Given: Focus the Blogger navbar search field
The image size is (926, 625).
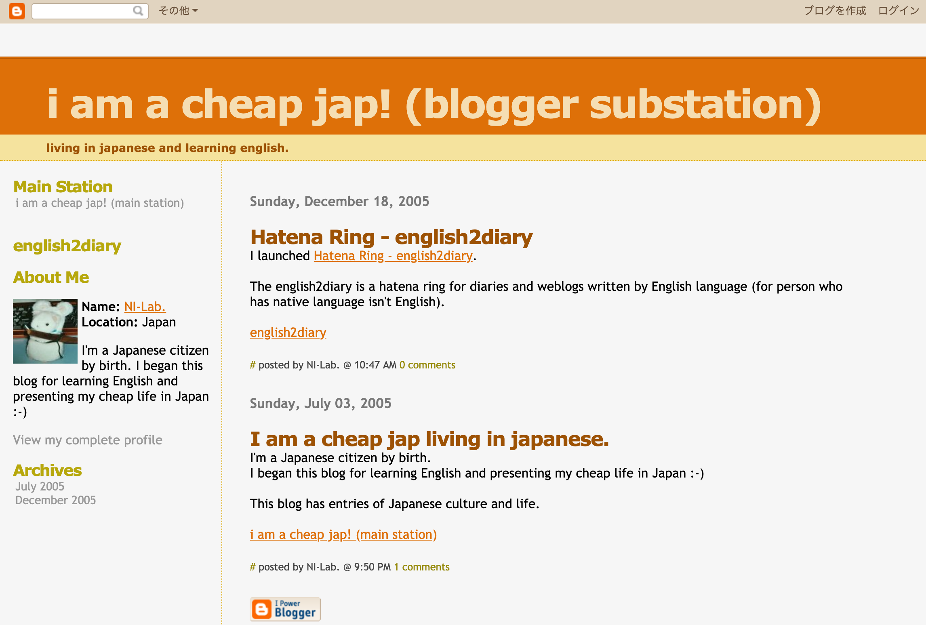Looking at the screenshot, I should 90,11.
